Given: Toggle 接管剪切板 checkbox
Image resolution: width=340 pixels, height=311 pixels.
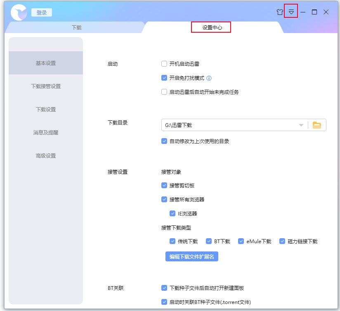Looking at the screenshot, I should coord(164,185).
